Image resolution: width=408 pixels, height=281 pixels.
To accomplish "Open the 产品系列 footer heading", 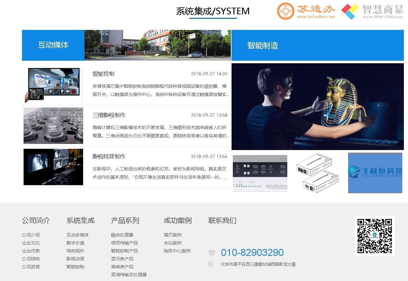I will coord(125,221).
